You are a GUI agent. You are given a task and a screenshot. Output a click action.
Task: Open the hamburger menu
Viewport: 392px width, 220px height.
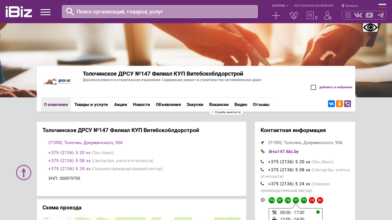point(45,12)
